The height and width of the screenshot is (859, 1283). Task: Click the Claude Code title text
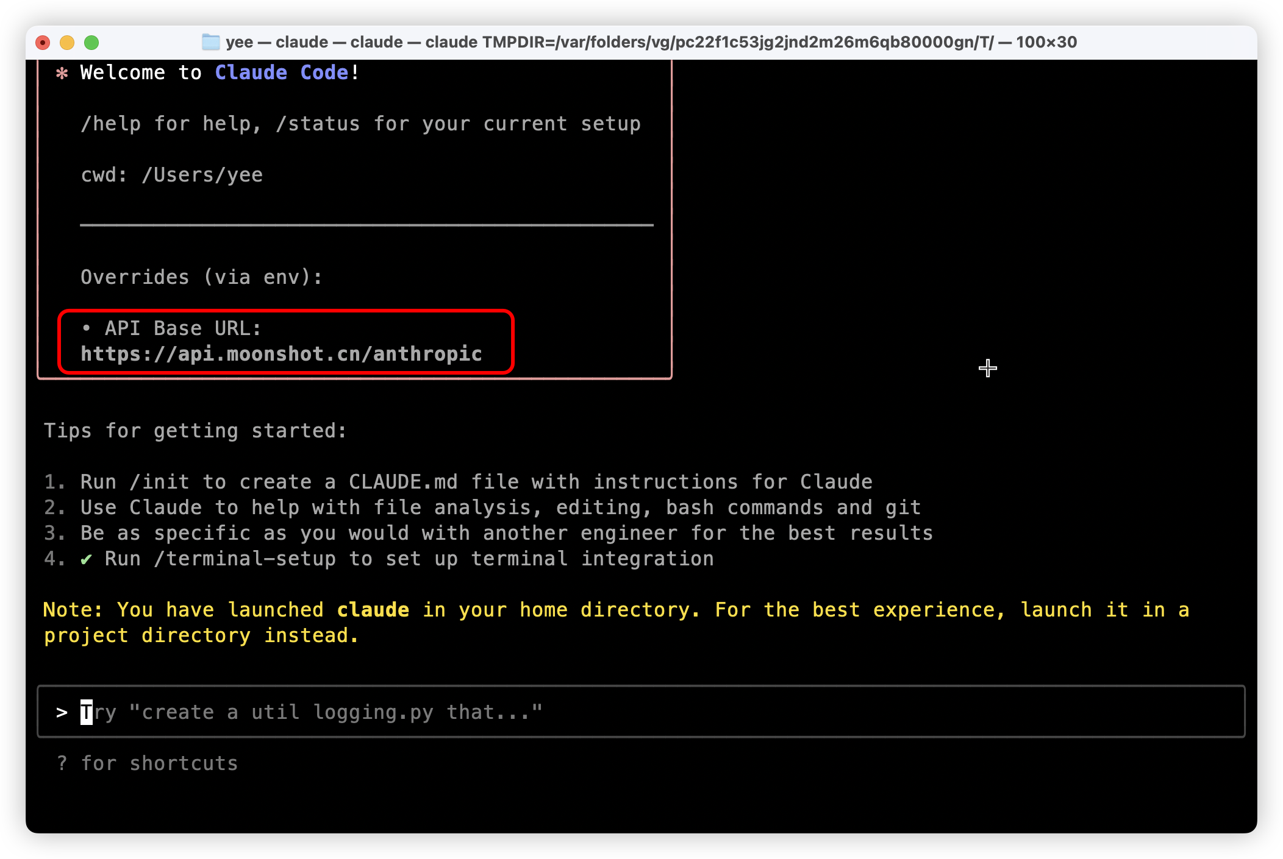(281, 72)
